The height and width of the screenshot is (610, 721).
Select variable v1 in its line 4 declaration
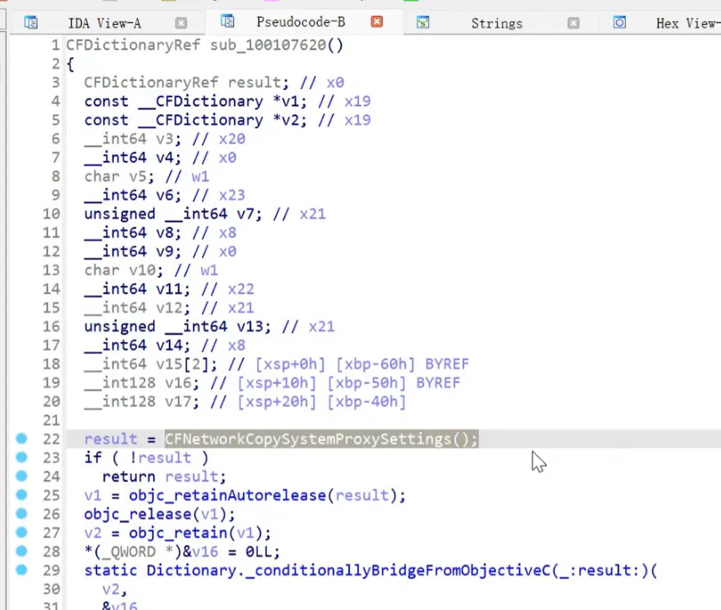point(290,102)
